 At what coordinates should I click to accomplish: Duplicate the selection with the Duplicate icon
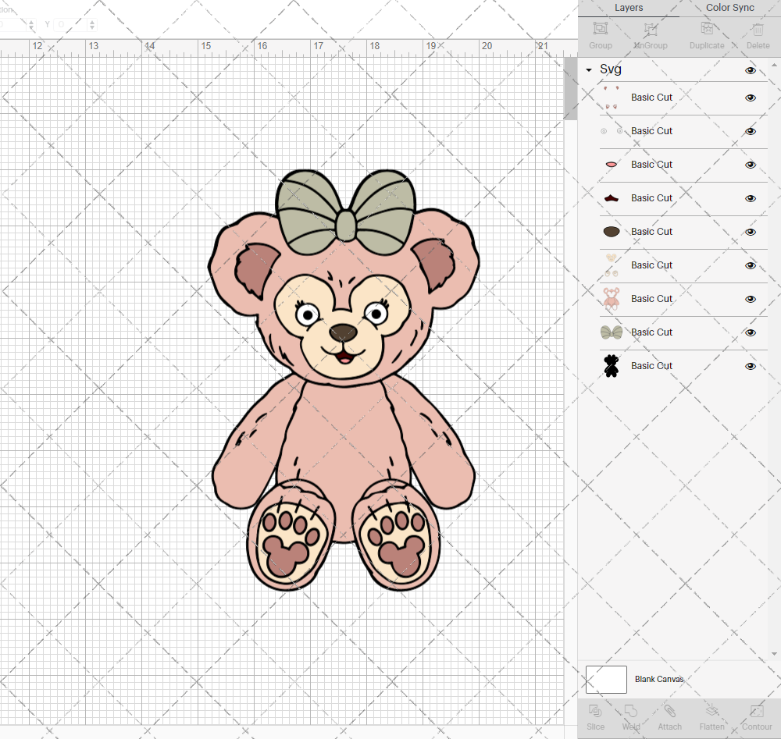[x=707, y=29]
